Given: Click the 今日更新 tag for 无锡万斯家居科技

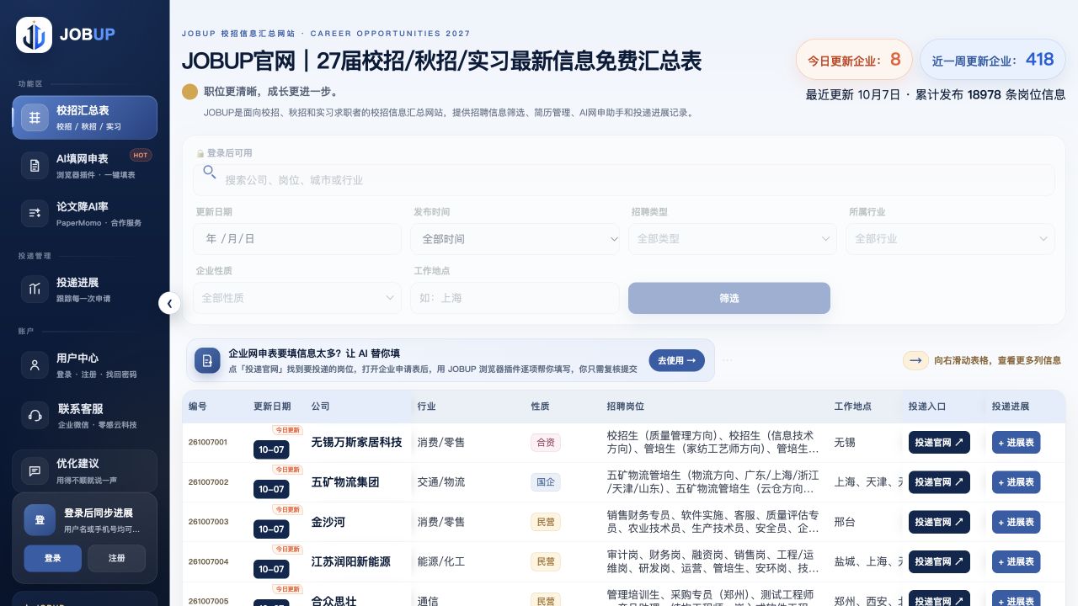Looking at the screenshot, I should tap(287, 430).
